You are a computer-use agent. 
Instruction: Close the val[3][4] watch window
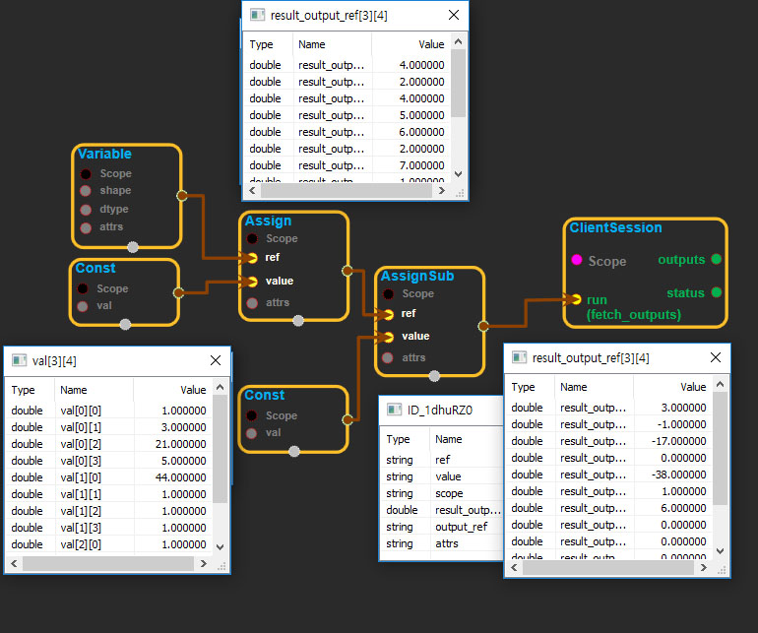[215, 361]
